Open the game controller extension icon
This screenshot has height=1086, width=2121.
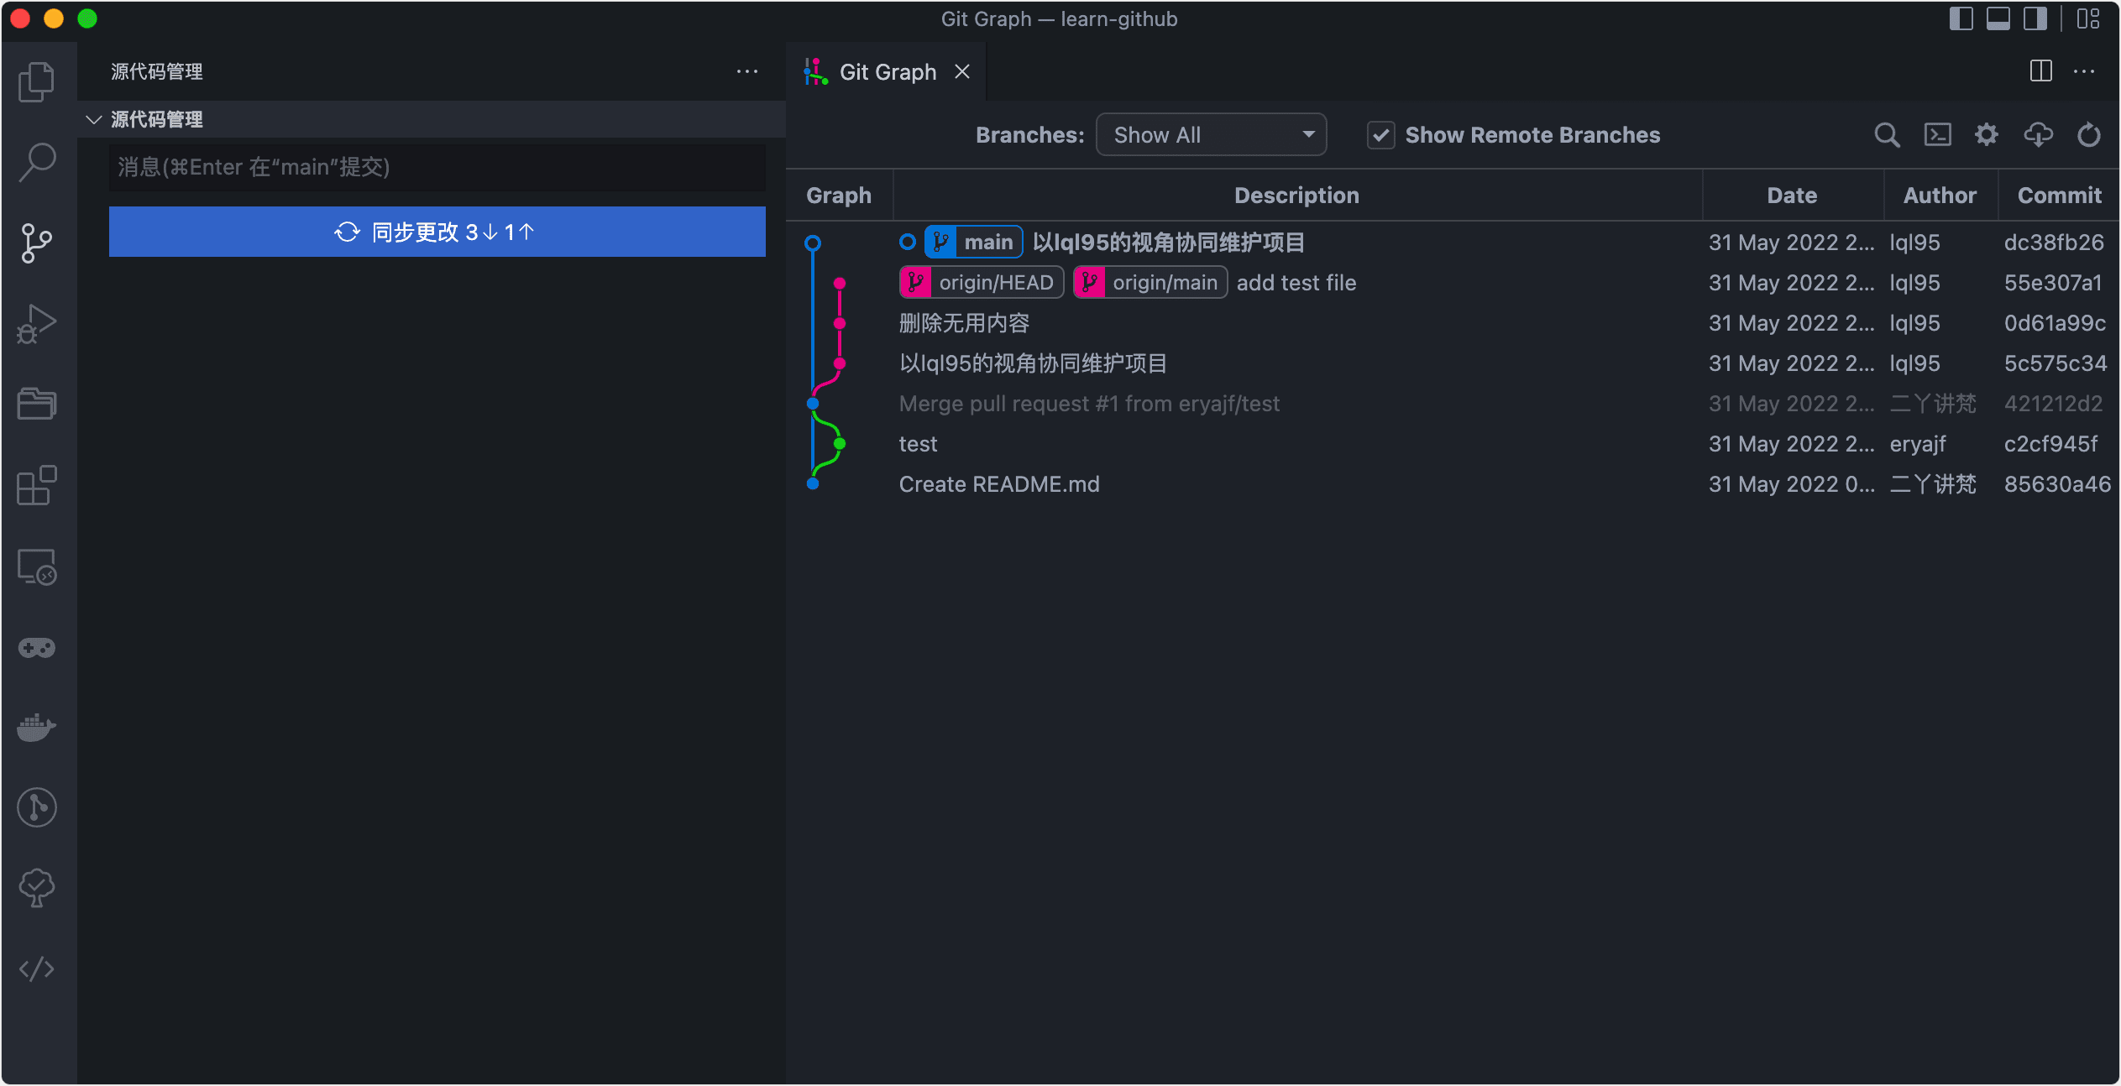37,647
